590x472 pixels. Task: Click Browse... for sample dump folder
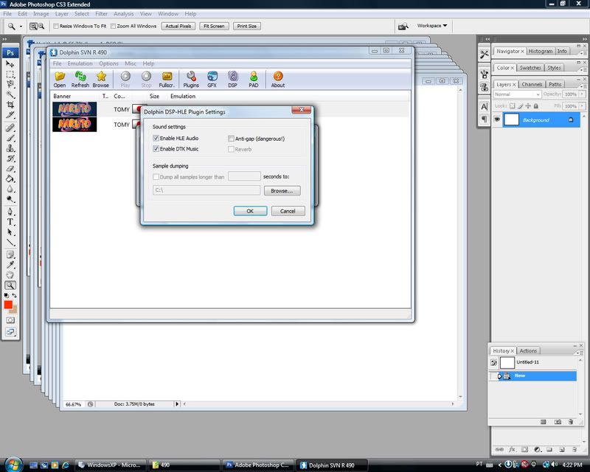click(x=282, y=191)
